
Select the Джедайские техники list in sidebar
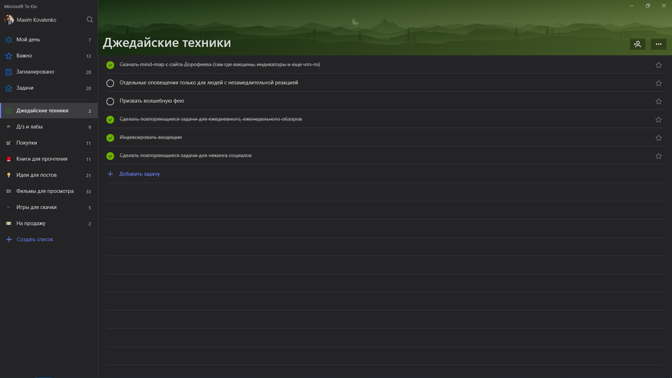49,111
